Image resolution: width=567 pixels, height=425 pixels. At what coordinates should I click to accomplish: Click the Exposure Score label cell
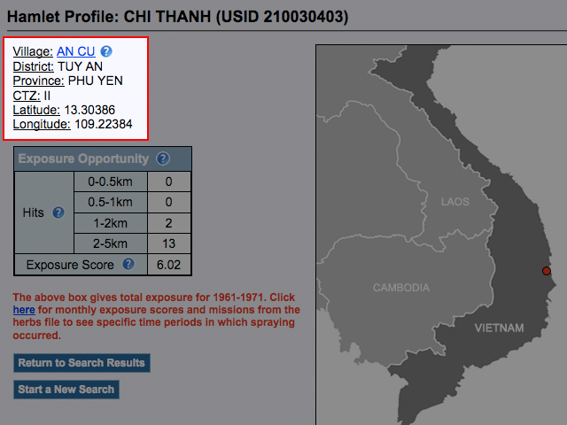81,265
